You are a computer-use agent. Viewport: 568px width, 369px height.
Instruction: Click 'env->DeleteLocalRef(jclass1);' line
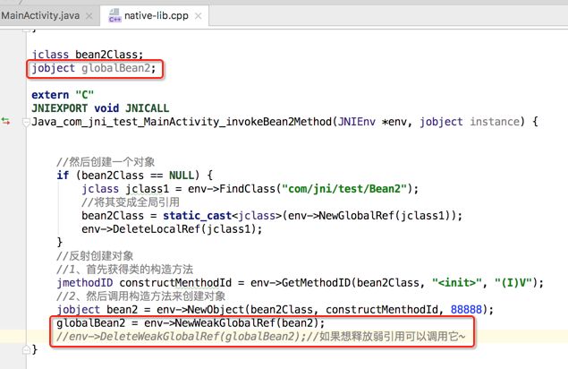point(172,229)
